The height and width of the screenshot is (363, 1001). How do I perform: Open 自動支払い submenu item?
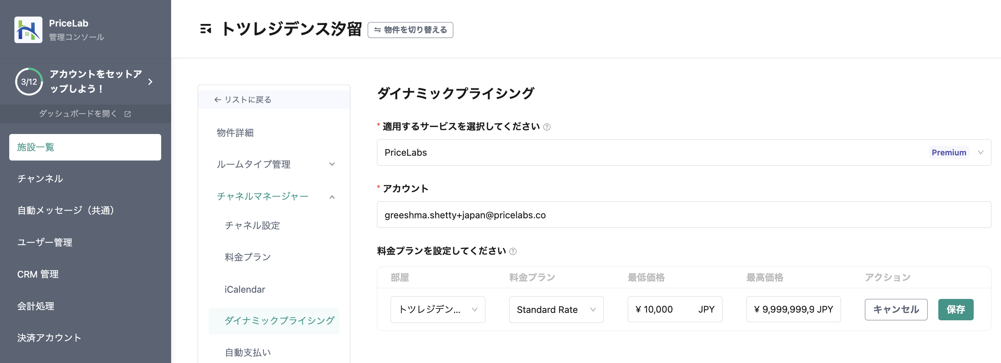point(247,352)
